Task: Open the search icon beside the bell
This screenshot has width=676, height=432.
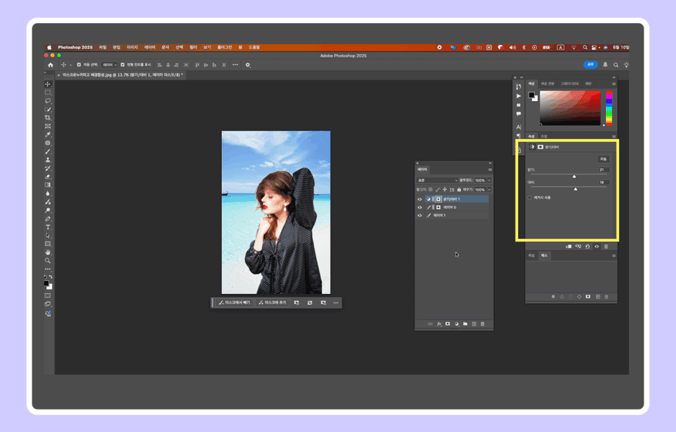Action: 616,65
